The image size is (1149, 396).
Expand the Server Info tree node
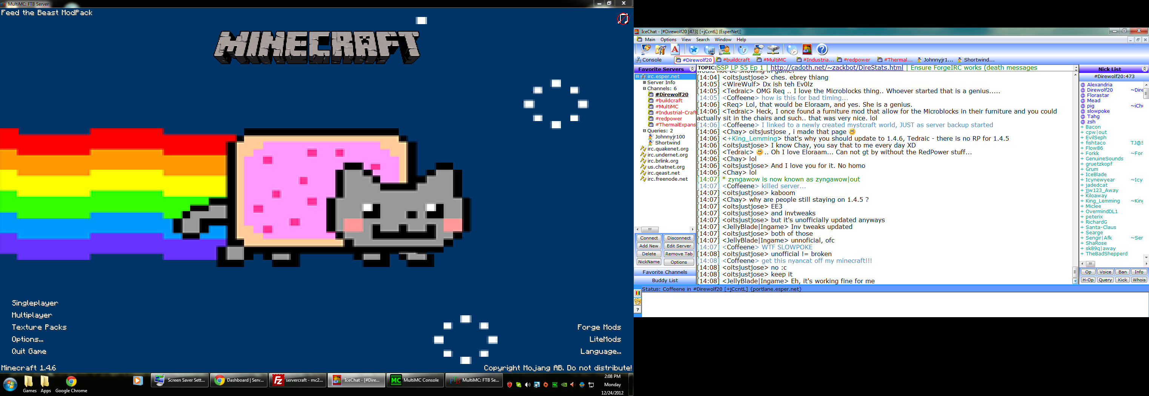coord(644,83)
